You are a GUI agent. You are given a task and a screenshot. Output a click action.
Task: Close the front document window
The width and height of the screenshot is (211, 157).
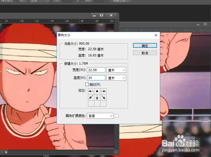(111, 15)
